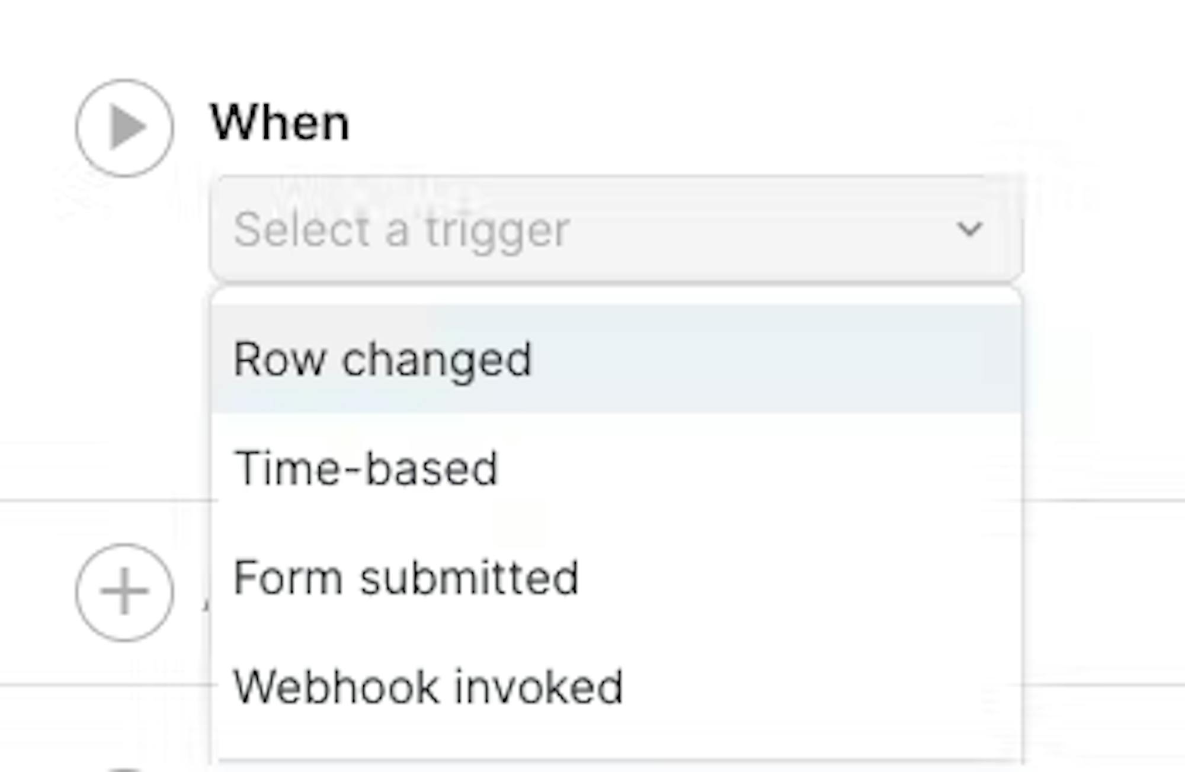The height and width of the screenshot is (772, 1185).
Task: Click the plus sign below the When step
Action: pos(124,592)
